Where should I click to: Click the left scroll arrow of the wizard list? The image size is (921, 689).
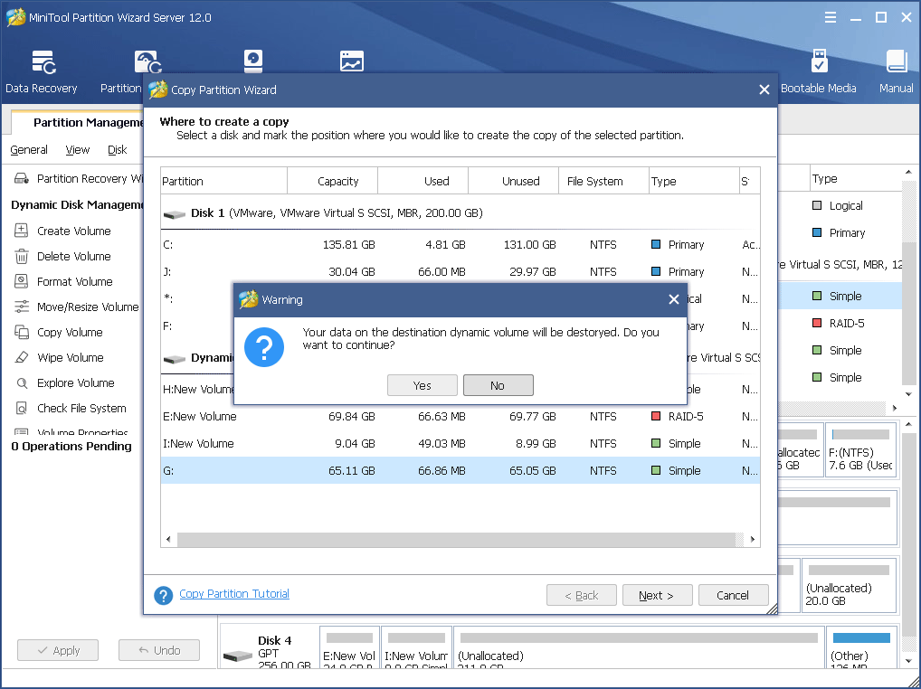168,539
